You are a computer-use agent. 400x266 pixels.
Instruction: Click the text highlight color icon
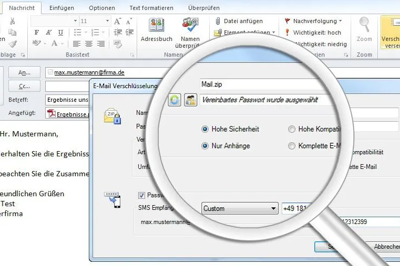36,43
